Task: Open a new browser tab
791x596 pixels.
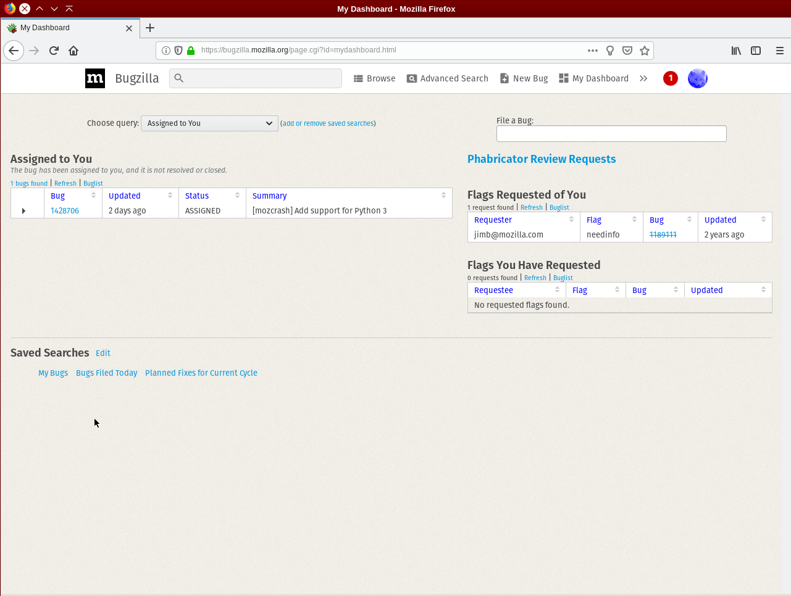Action: point(150,28)
